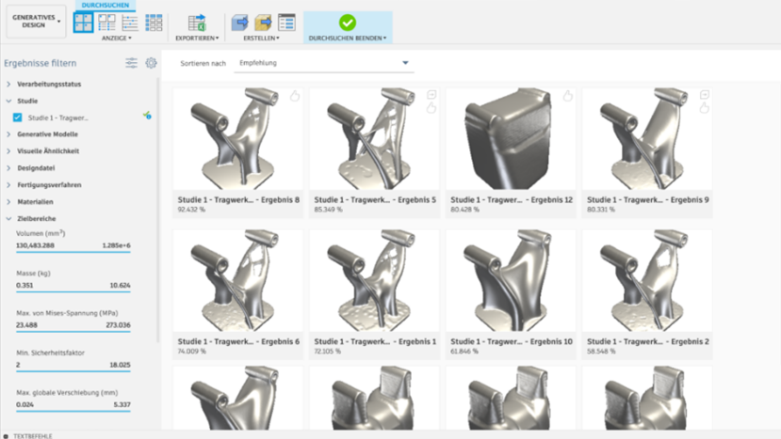
Task: Click the Max. von Mises-Spannung slider
Action: pyautogui.click(x=73, y=332)
